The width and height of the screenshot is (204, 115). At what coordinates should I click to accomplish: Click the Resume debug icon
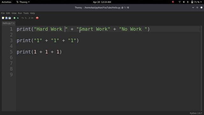tap(33, 18)
